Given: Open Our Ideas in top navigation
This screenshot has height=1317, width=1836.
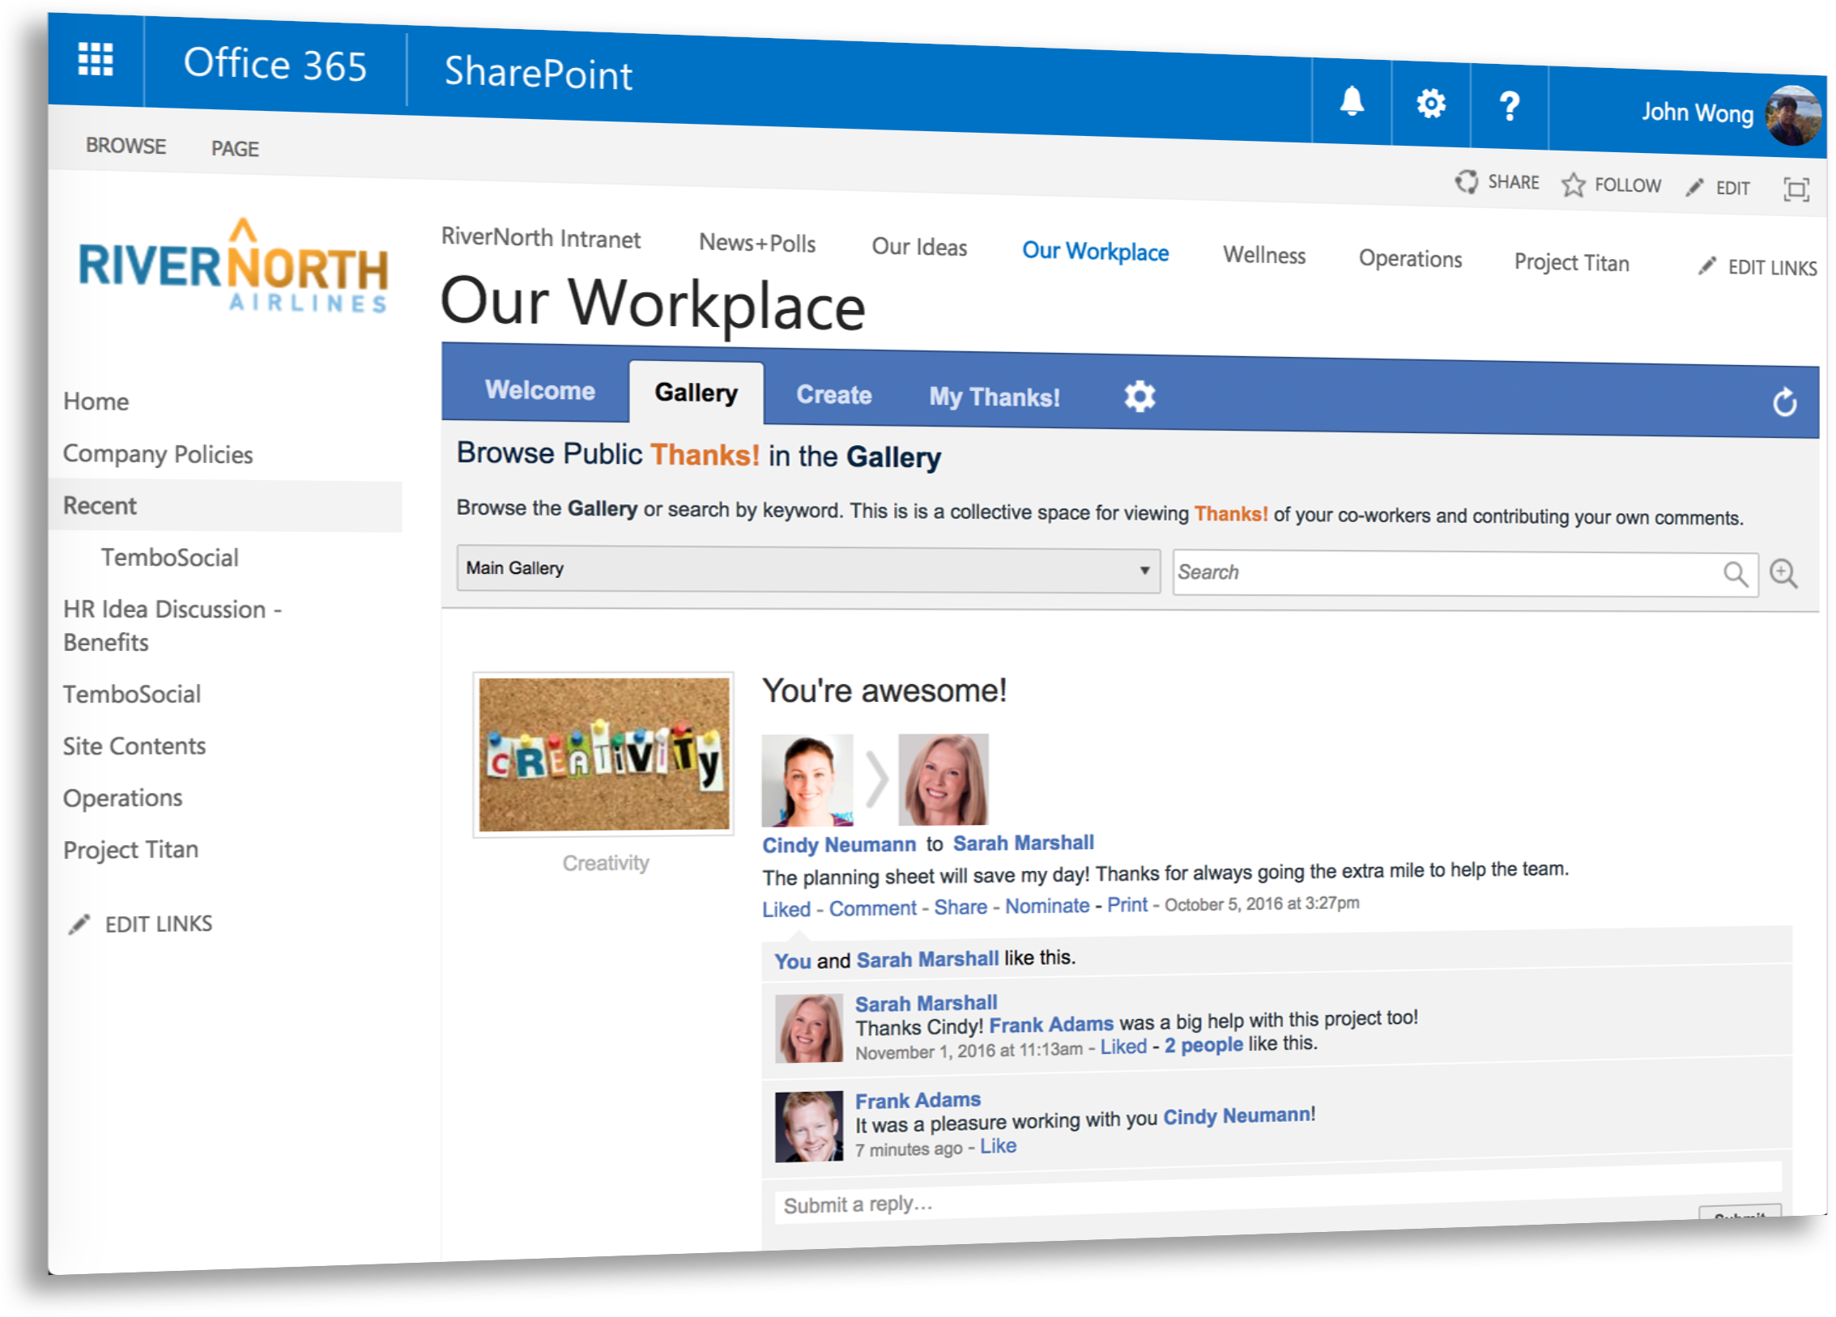Looking at the screenshot, I should tap(919, 247).
